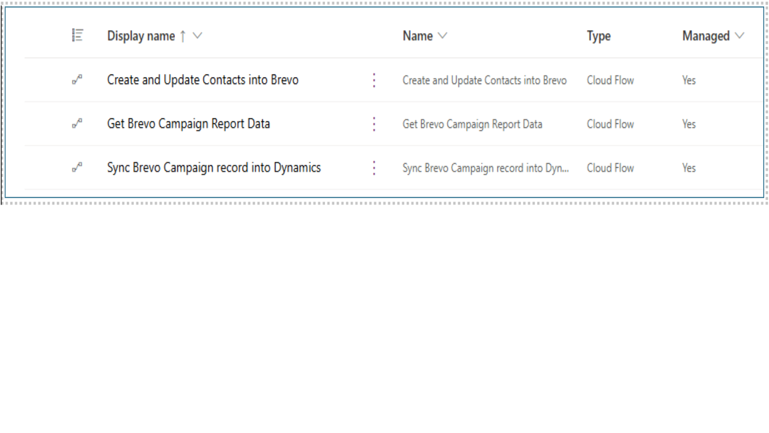Click Managed Yes value in Sync Brevo Campaign row
Viewport: 769px width, 433px height.
(x=689, y=168)
